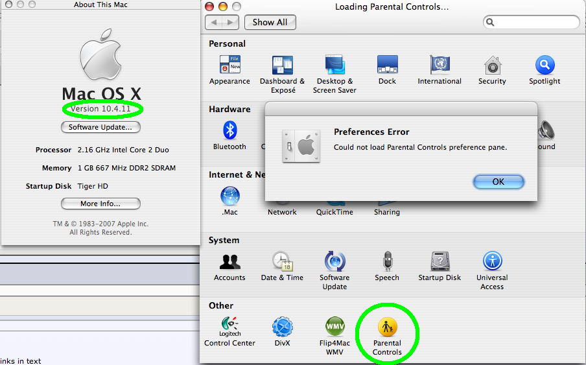
Task: Open Flip4Mac WMV preferences
Action: (335, 336)
